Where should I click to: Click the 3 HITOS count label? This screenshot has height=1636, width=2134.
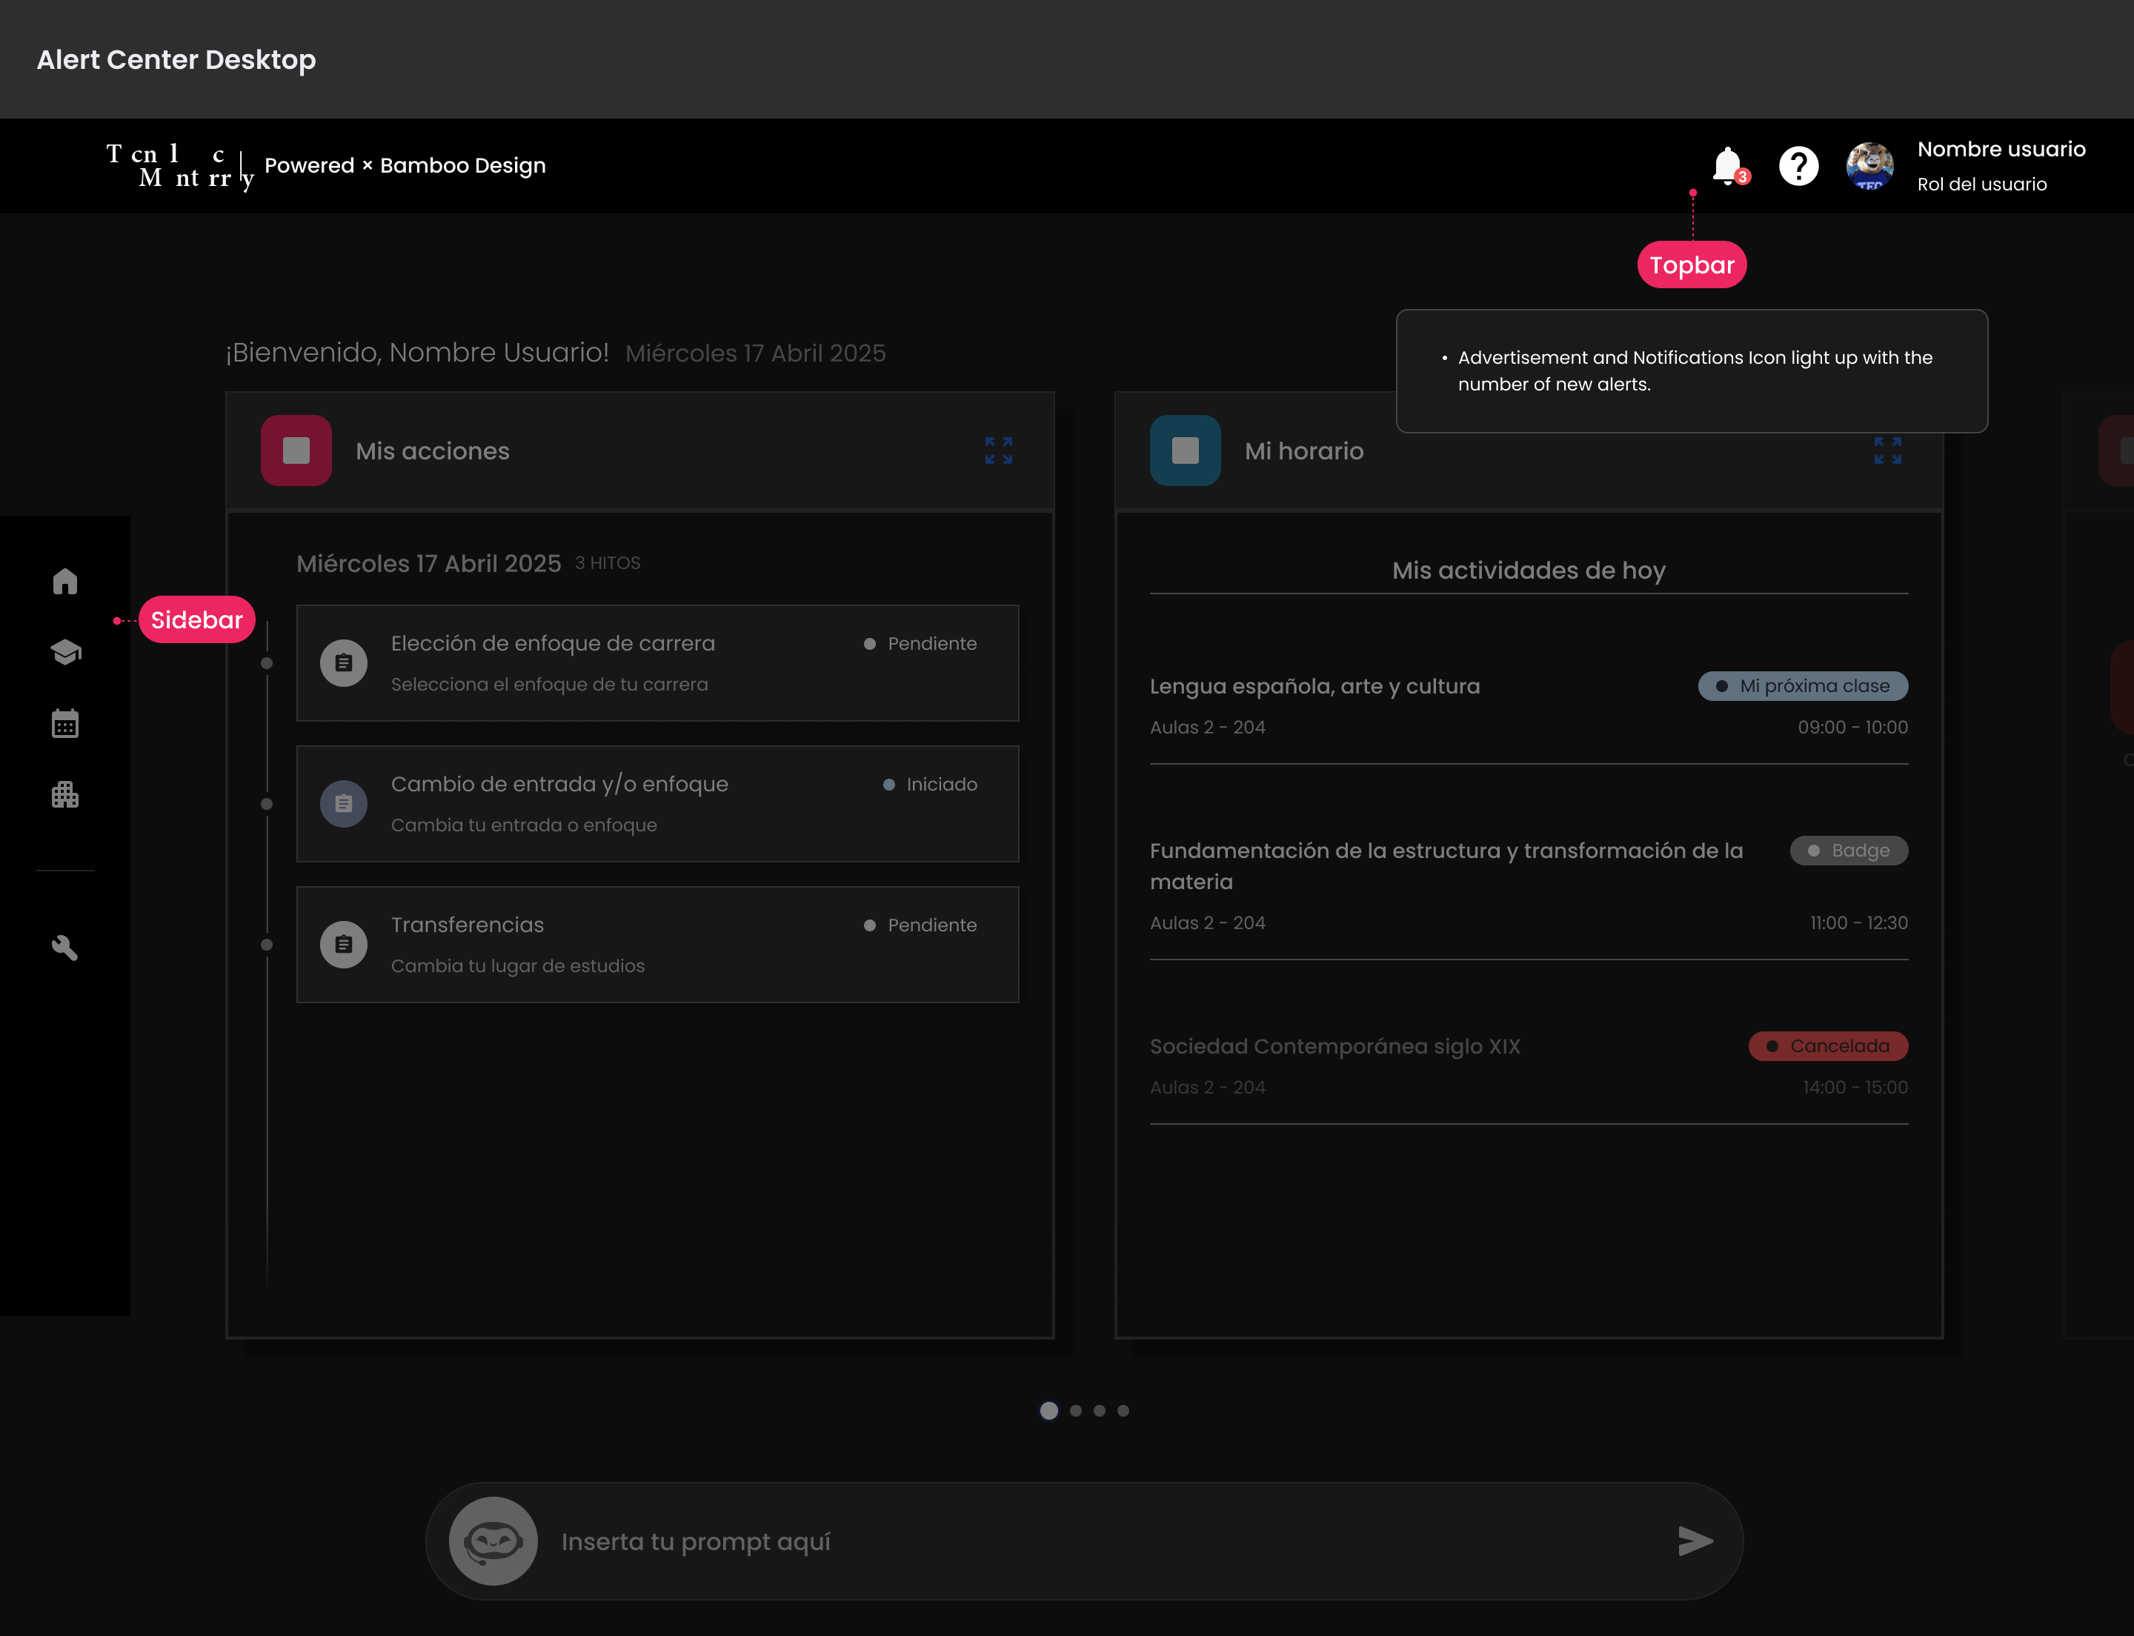click(608, 564)
